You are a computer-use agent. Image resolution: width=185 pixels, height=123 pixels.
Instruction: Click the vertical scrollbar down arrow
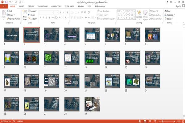pos(184,118)
